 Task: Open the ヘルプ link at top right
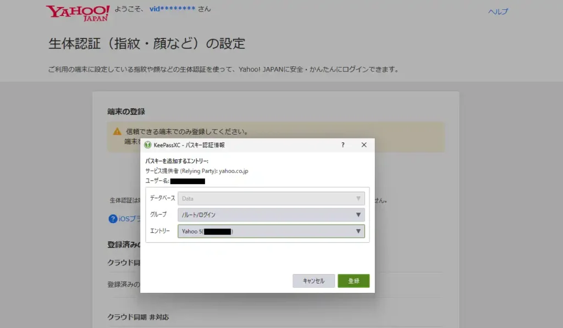pos(498,12)
